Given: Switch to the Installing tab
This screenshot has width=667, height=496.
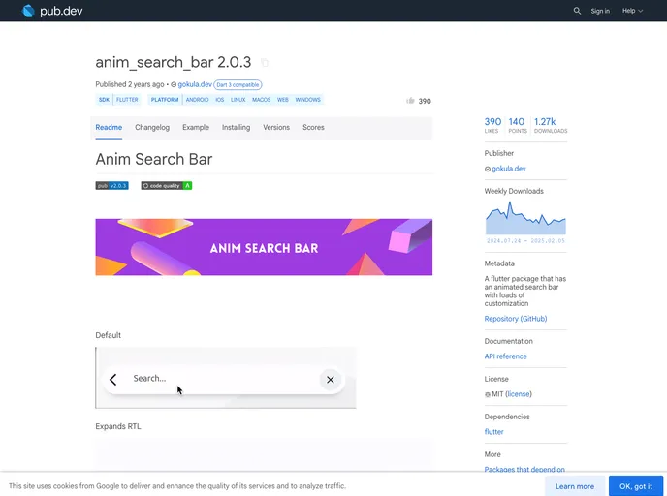Looking at the screenshot, I should pyautogui.click(x=236, y=127).
